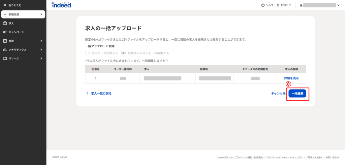Open ヘルプ with the question mark icon
The height and width of the screenshot is (165, 345).
tap(263, 5)
